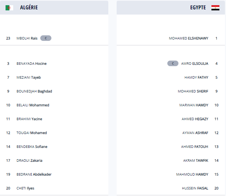Choose HAMDY FATHY in Egypt lineup
226x196 pixels.
[x=196, y=77]
